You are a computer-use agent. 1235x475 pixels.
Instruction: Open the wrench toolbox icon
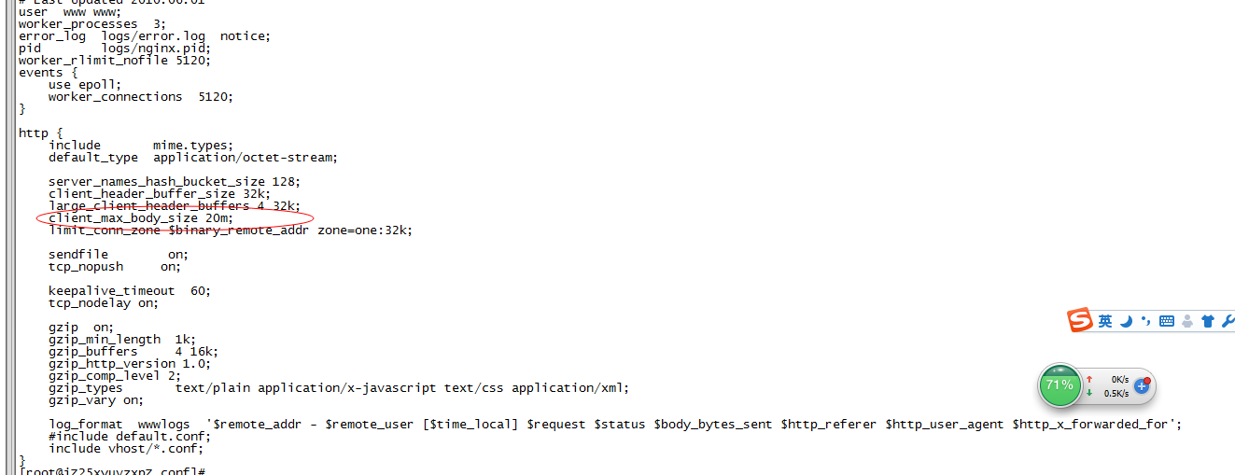tap(1228, 321)
